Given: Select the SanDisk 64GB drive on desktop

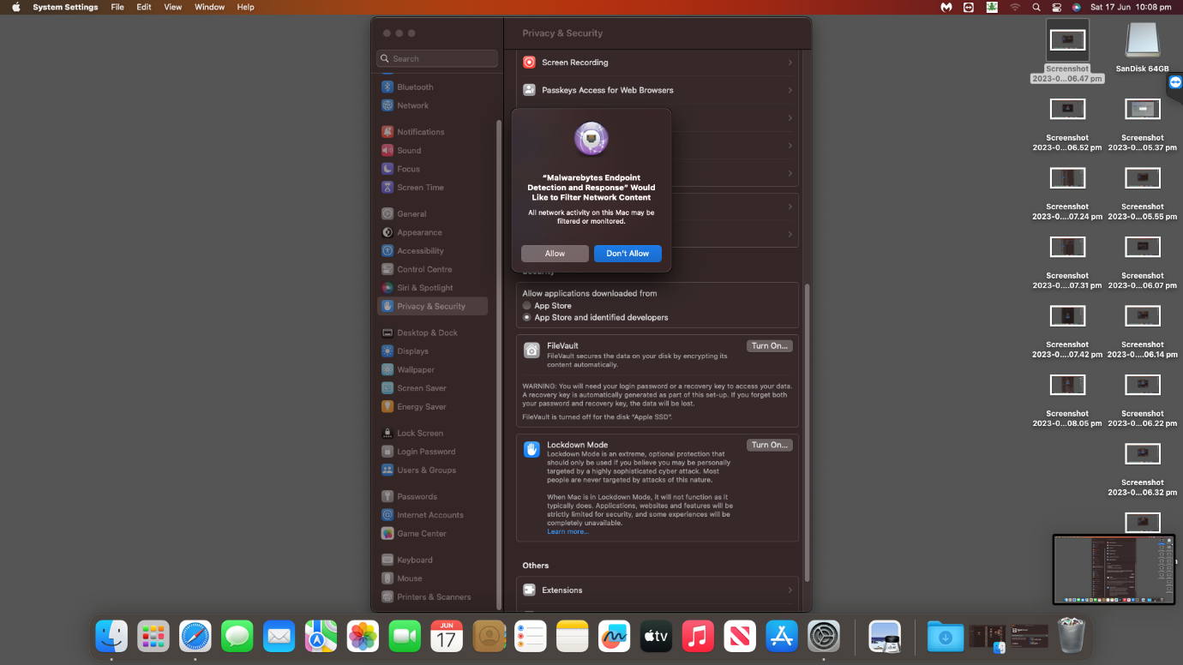Looking at the screenshot, I should 1143,45.
